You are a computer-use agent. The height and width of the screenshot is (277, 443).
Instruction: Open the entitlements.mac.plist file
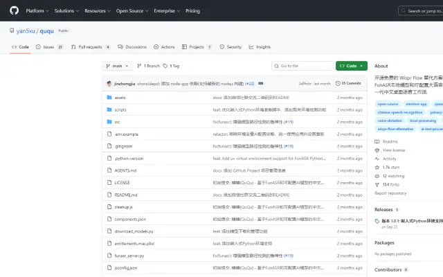134,243
